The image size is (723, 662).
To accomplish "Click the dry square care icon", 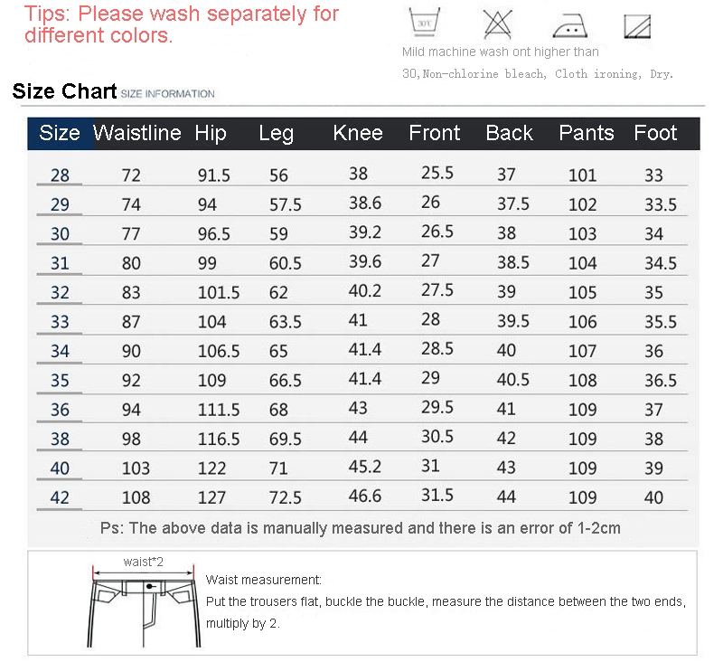I will (x=637, y=26).
